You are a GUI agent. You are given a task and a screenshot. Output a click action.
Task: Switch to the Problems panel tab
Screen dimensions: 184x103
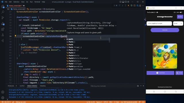(x=11, y=86)
